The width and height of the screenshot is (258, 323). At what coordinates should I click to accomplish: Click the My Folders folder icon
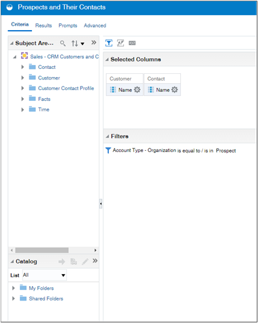click(x=23, y=288)
